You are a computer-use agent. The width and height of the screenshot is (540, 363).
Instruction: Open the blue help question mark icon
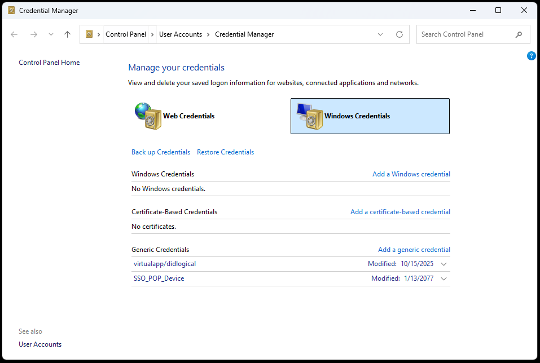531,56
